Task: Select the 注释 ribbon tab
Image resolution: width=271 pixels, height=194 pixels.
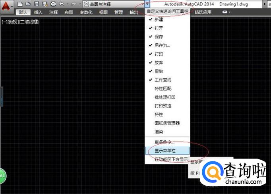Action: [x=53, y=12]
